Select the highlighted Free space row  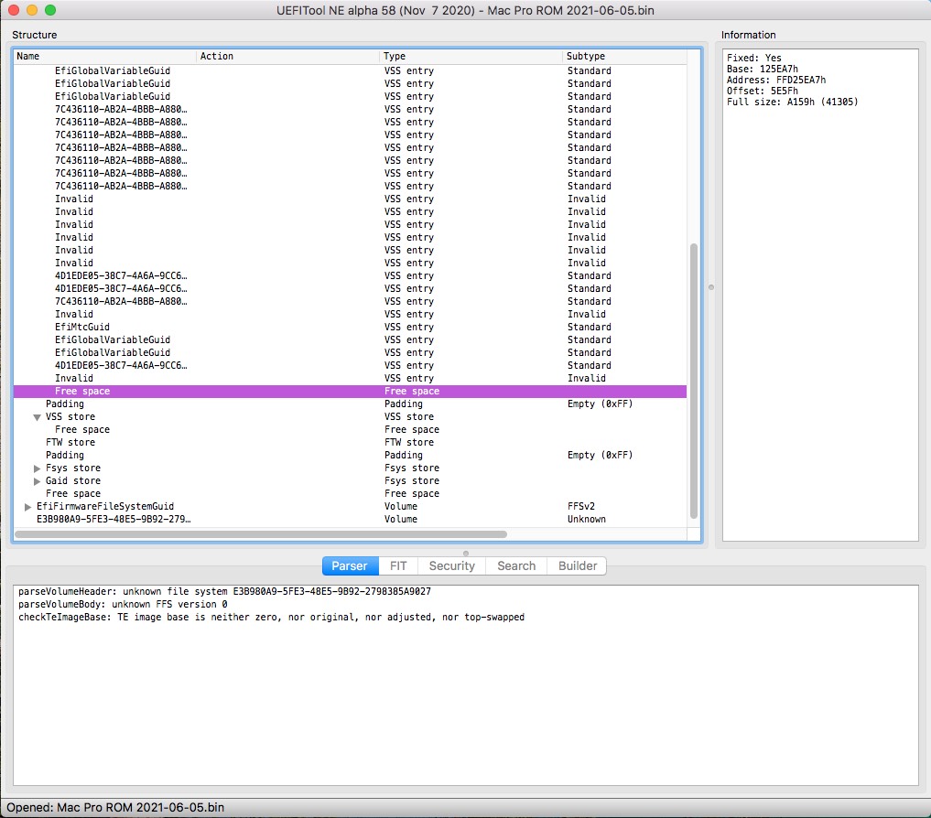coord(350,392)
